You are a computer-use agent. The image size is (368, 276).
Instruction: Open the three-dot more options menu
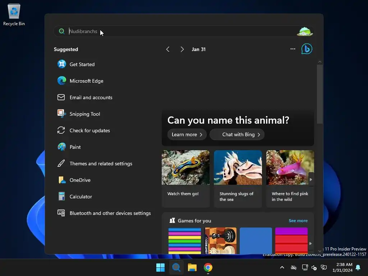293,49
